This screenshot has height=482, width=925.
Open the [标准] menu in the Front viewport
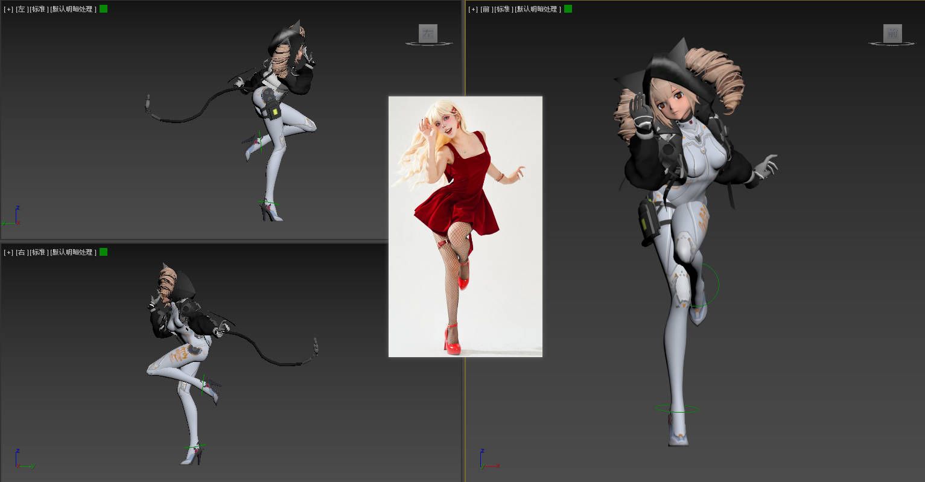[x=504, y=9]
